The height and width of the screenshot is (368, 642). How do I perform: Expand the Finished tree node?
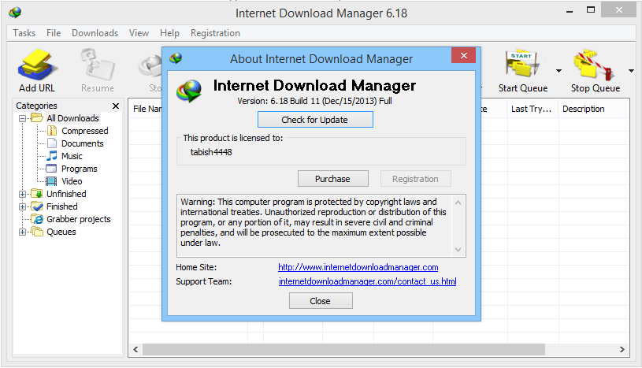point(23,206)
